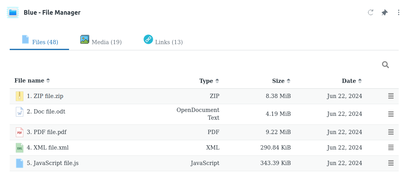The height and width of the screenshot is (172, 408).
Task: Select the Files (48) tab
Action: 40,41
